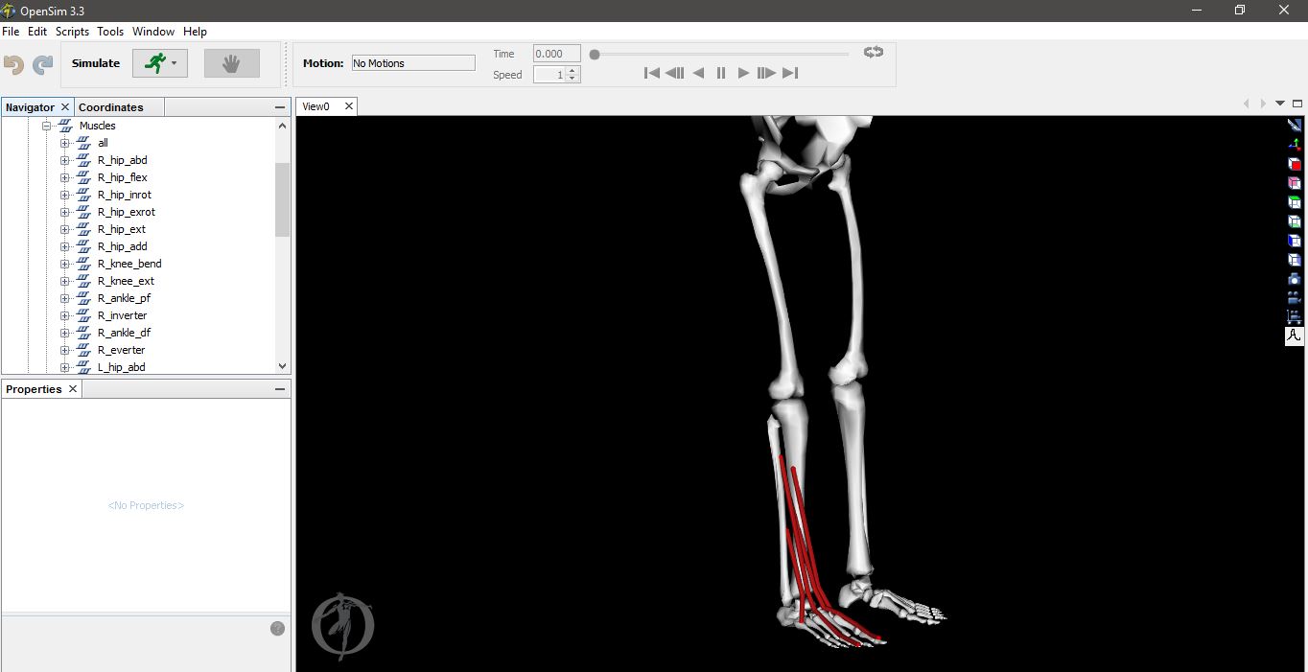Expand the R_knee_ext muscle group

click(x=65, y=281)
